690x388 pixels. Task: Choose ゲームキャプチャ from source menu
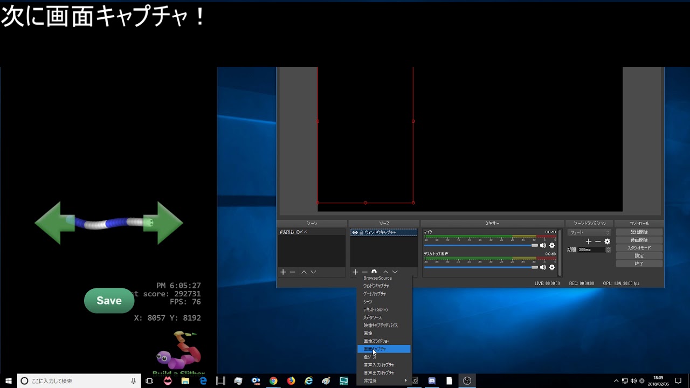385,294
